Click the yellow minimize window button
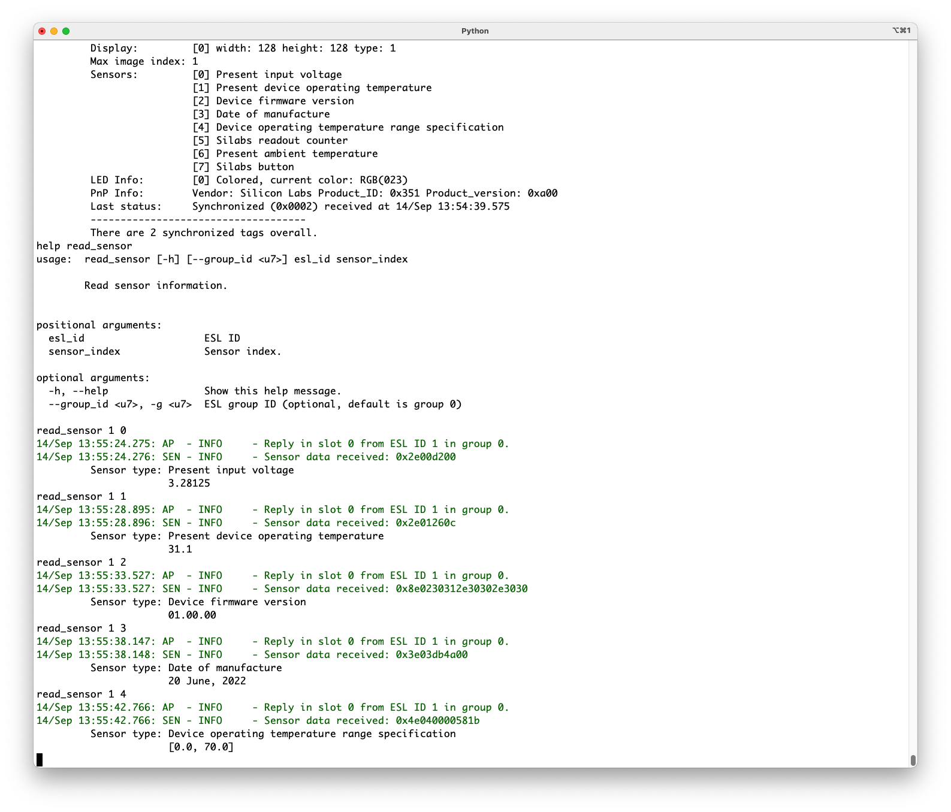 point(54,31)
